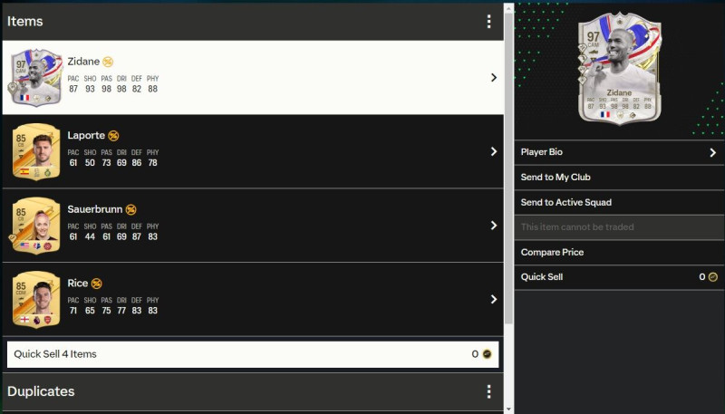Click Zidane's PAC value 87 in list

(73, 89)
